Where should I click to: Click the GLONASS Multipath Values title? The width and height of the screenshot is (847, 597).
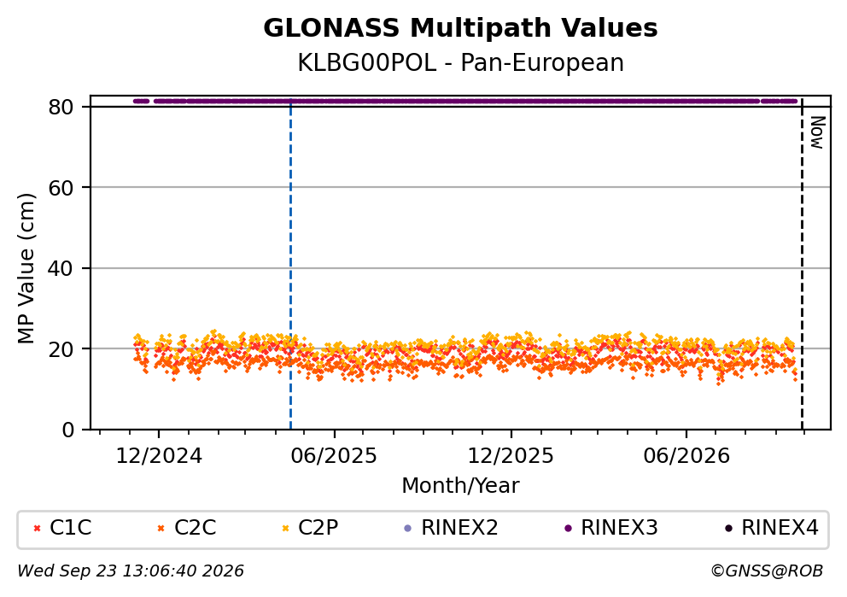[x=461, y=28]
